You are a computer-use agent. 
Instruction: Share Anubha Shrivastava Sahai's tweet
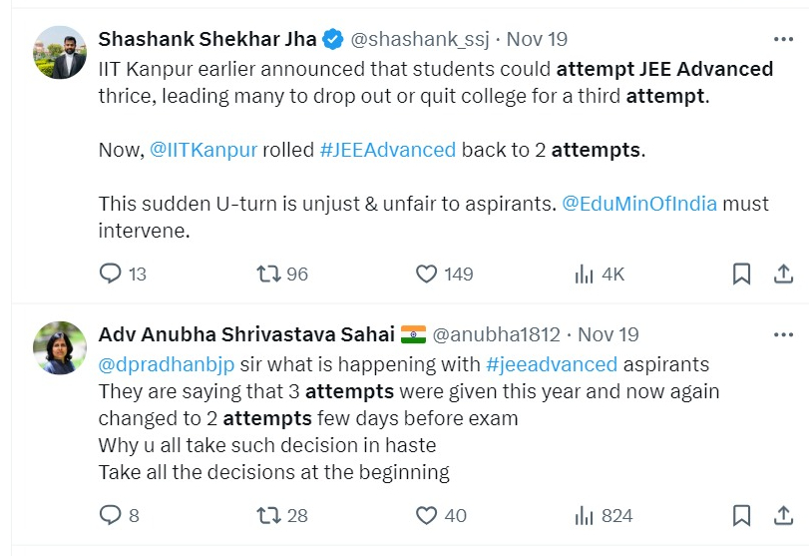coord(784,515)
